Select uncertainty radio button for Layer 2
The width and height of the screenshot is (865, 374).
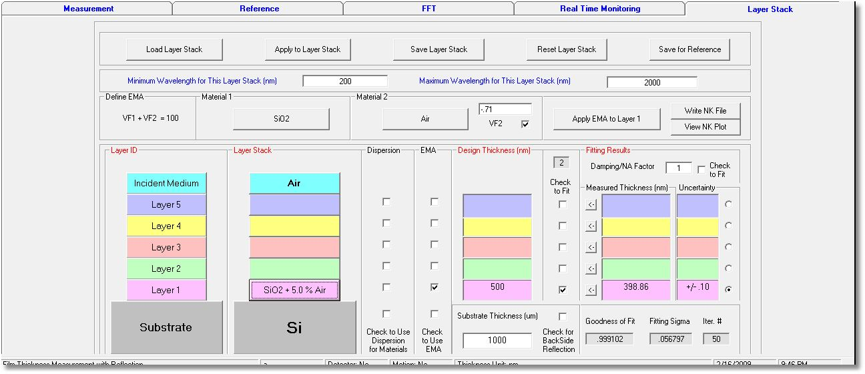(x=728, y=268)
